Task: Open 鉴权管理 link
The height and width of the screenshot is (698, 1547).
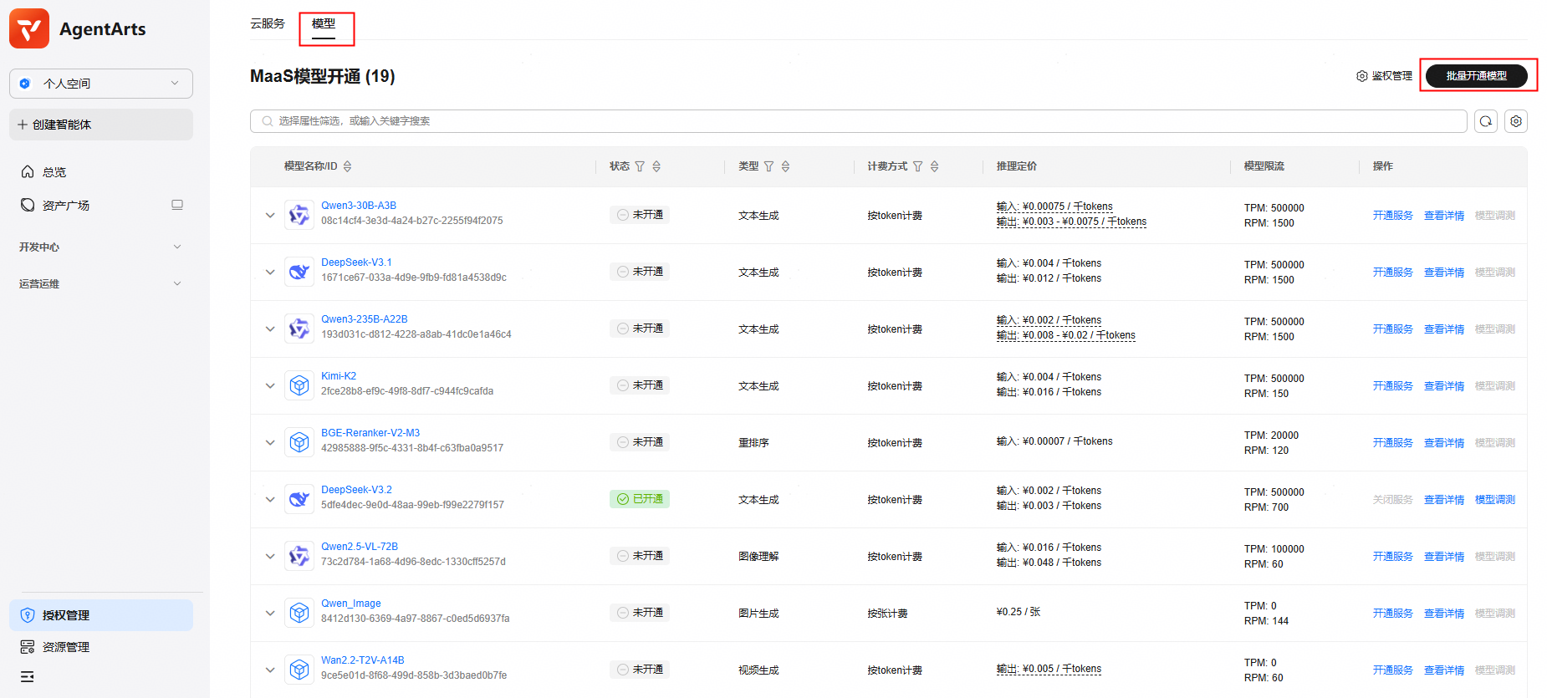Action: click(1384, 76)
